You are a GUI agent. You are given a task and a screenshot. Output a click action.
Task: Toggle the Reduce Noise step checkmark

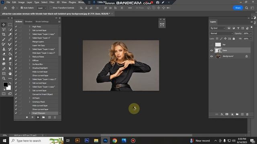(x=16, y=57)
